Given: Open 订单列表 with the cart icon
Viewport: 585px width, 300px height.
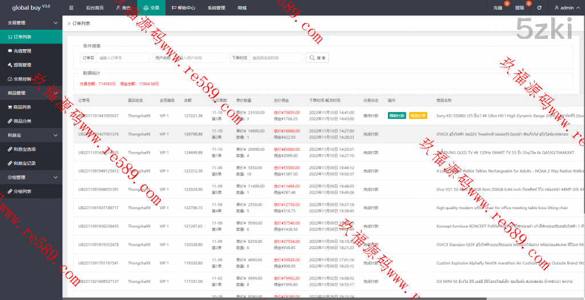Looking at the screenshot, I should [x=23, y=37].
